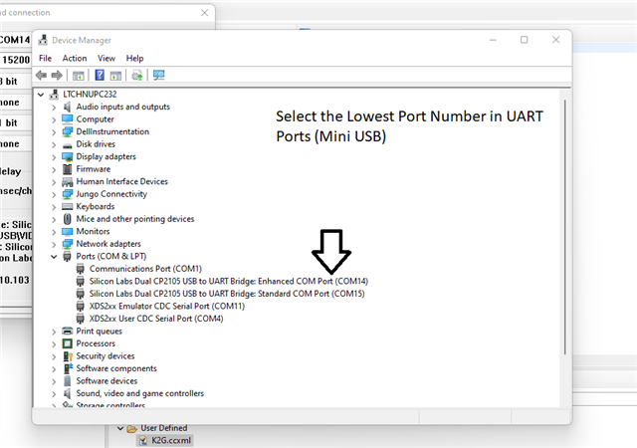This screenshot has height=448, width=637.
Task: Minimize the Device Manager window
Action: coord(493,40)
